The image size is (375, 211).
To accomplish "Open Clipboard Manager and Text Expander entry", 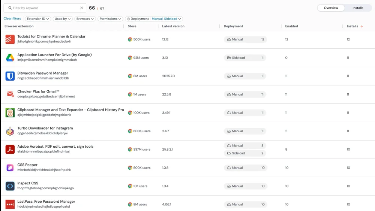I will (x=70, y=110).
